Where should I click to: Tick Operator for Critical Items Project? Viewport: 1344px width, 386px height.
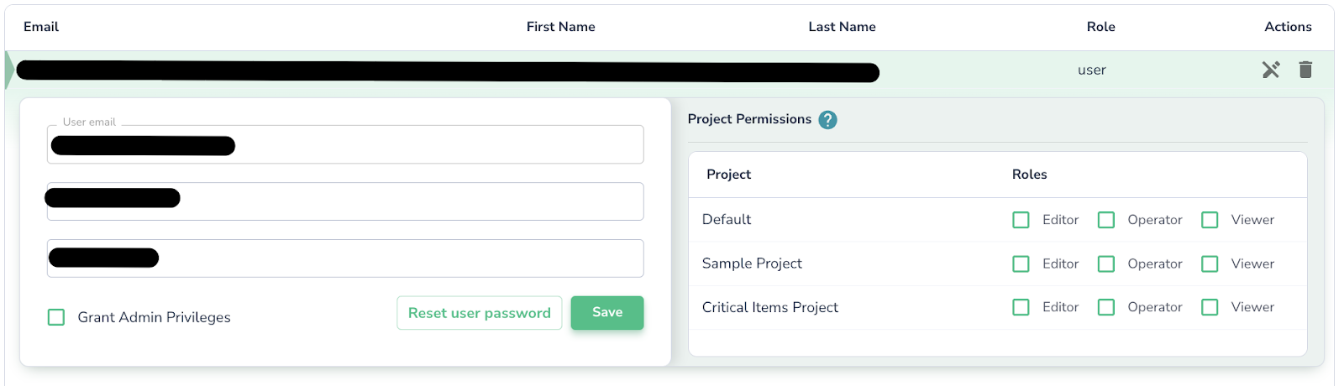click(1106, 307)
